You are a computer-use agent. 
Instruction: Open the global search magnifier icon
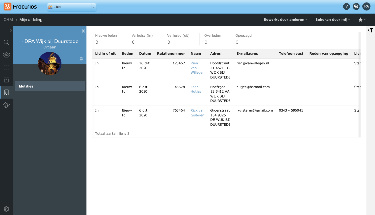[356, 7]
